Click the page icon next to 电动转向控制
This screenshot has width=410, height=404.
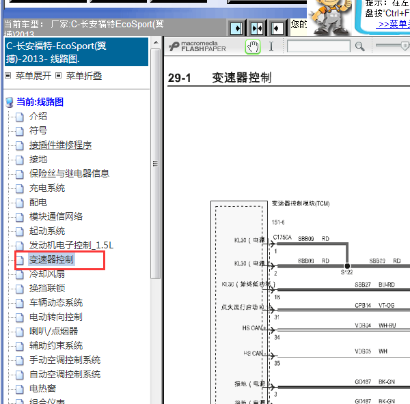click(x=20, y=318)
